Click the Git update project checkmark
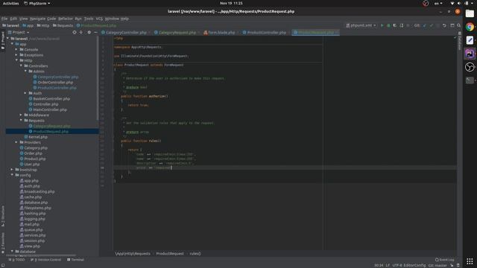The width and height of the screenshot is (477, 268). [x=425, y=25]
